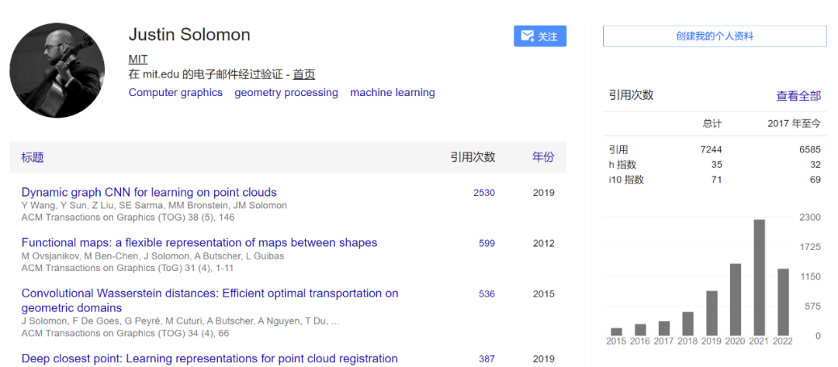Select the machine learning interest tag
838x367 pixels.
pos(393,93)
